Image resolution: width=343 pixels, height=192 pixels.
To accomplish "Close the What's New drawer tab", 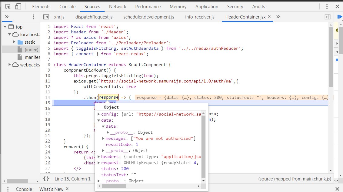I will 67,189.
